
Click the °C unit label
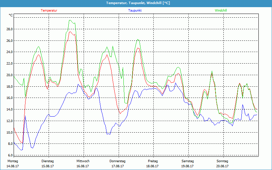coord(11,15)
